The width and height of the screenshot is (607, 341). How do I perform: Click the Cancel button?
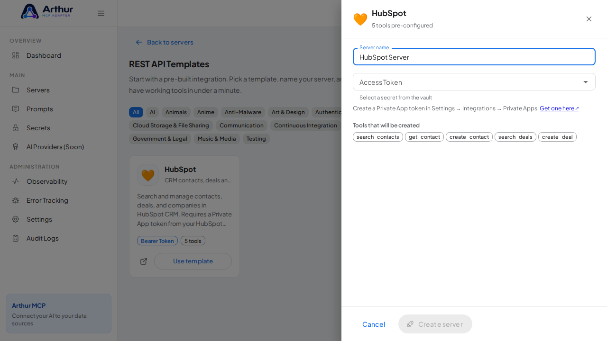tap(374, 324)
